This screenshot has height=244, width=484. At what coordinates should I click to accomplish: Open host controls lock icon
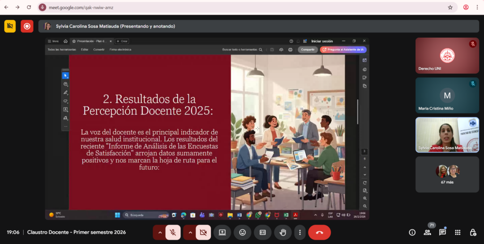[x=473, y=232]
